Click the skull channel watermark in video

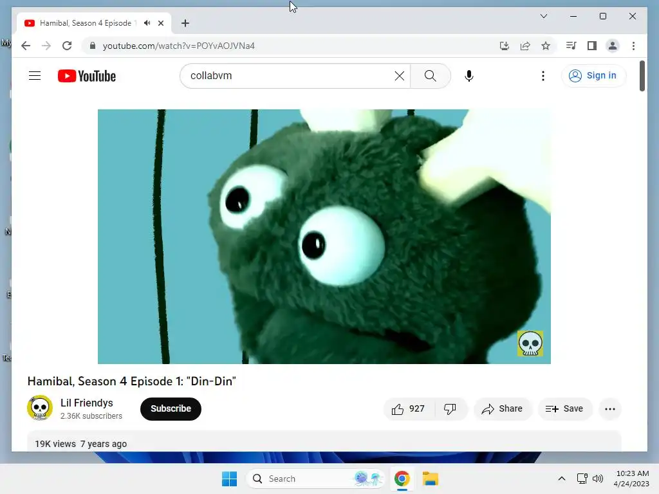click(530, 343)
